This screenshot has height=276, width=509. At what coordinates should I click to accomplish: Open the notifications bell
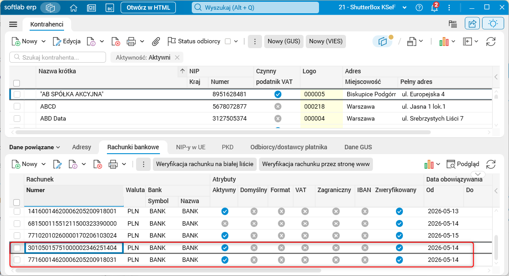[x=434, y=7]
